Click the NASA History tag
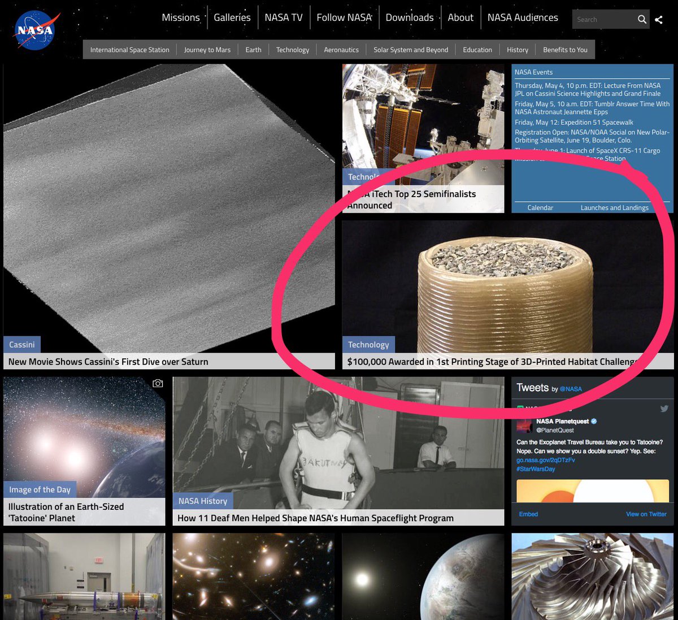 pyautogui.click(x=203, y=501)
